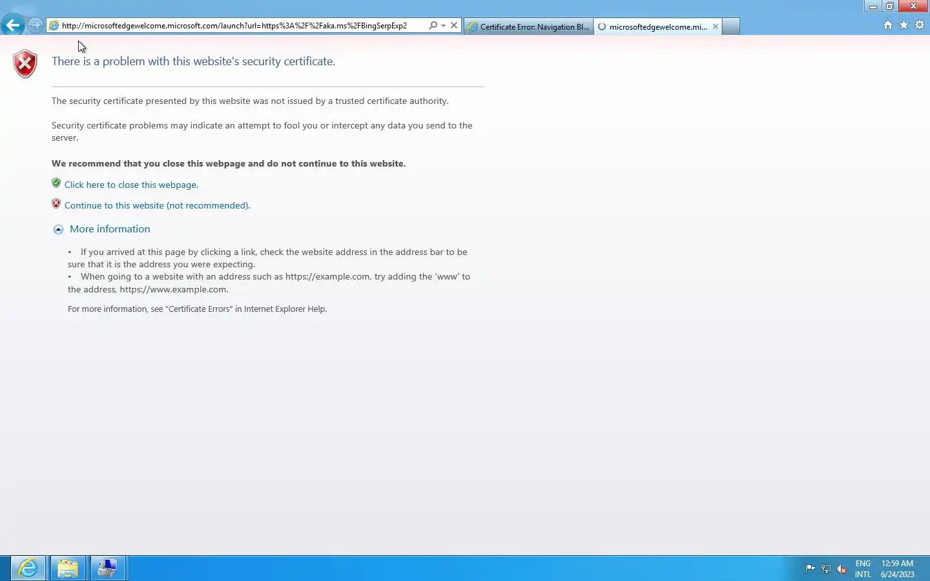Viewport: 930px width, 581px height.
Task: Click the network tray icon
Action: tap(826, 569)
